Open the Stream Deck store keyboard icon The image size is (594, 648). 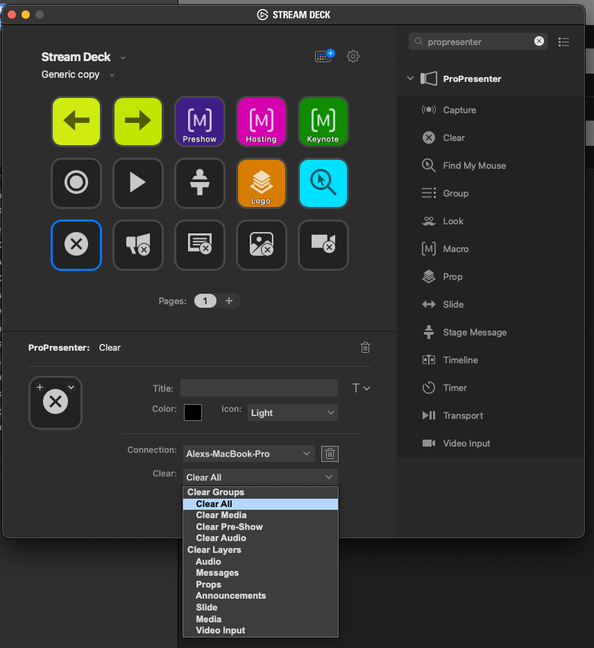click(x=325, y=56)
